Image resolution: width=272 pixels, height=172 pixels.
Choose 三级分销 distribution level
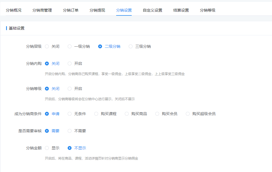coord(140,46)
